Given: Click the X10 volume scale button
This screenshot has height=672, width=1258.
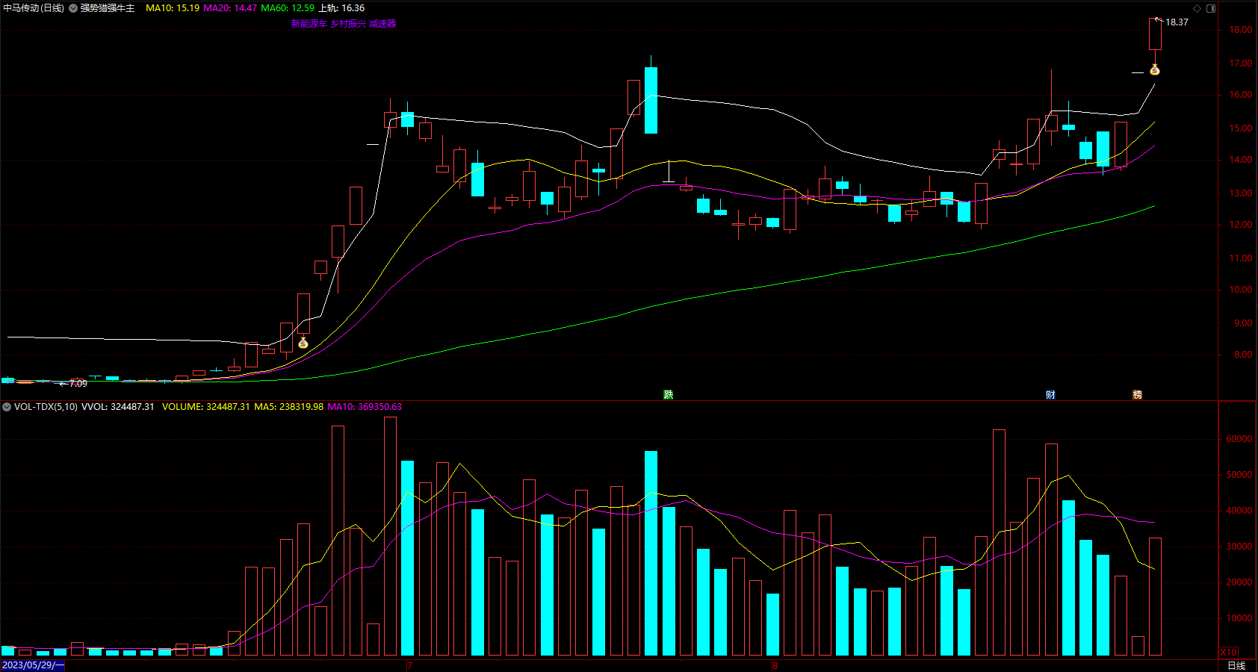Looking at the screenshot, I should pos(1229,652).
